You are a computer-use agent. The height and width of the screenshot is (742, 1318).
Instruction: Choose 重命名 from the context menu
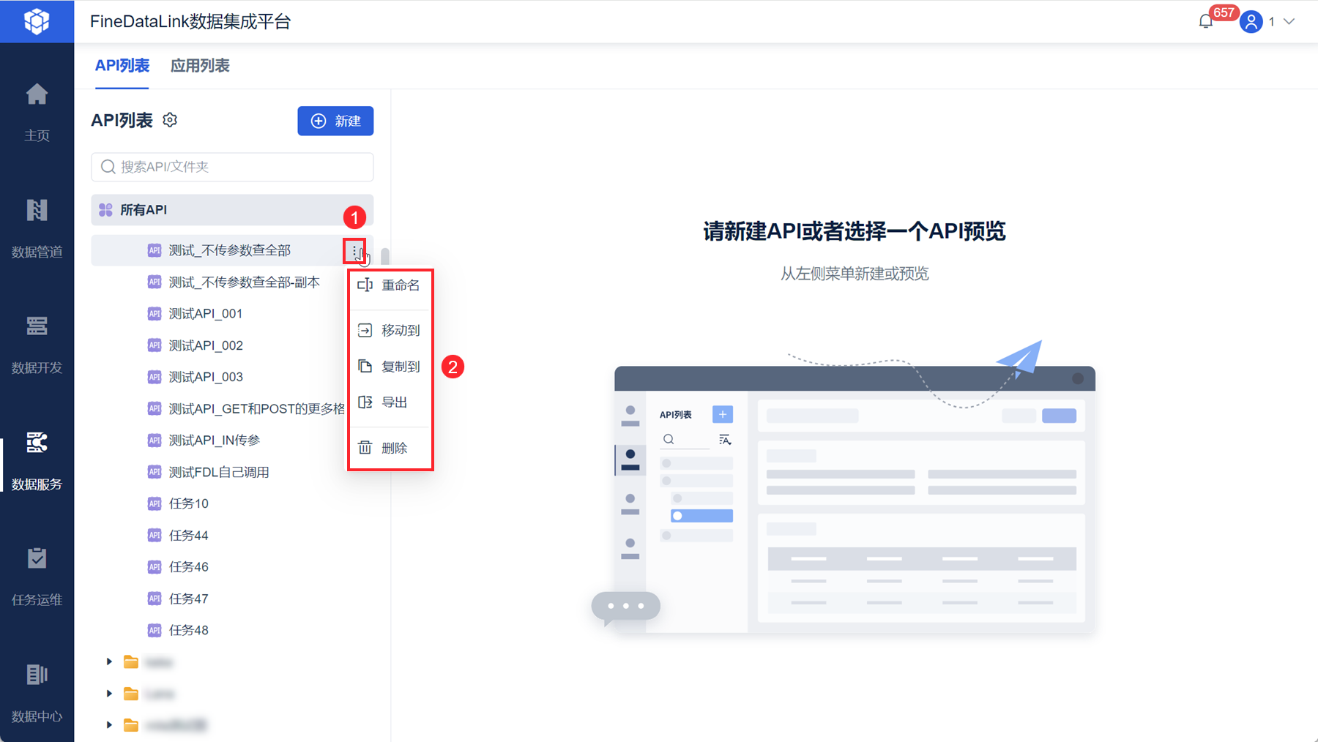coord(390,285)
